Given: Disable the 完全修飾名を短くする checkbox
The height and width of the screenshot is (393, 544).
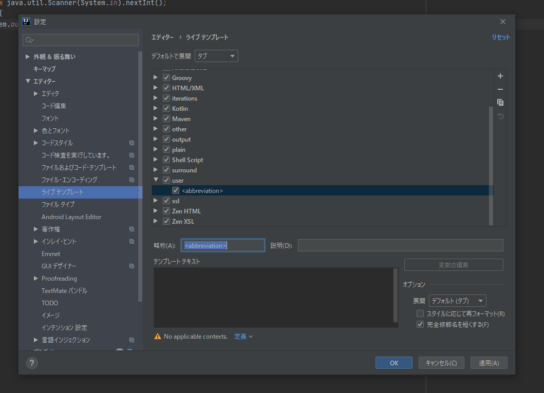Looking at the screenshot, I should click(x=420, y=324).
